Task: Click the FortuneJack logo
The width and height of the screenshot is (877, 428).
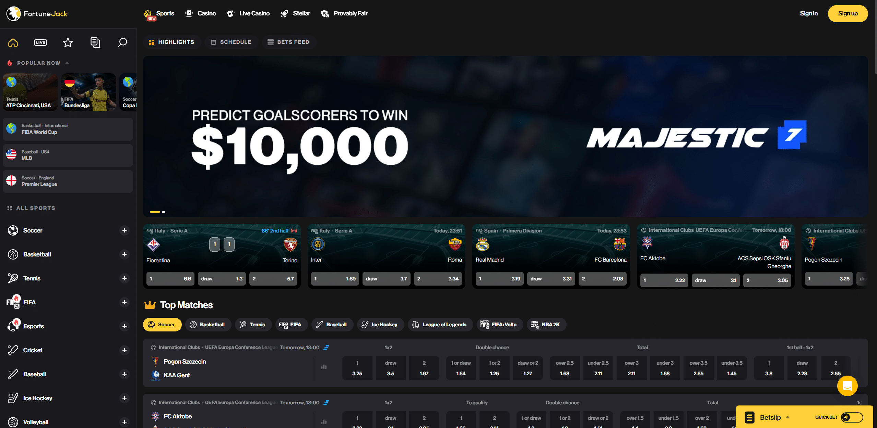Action: (x=37, y=14)
